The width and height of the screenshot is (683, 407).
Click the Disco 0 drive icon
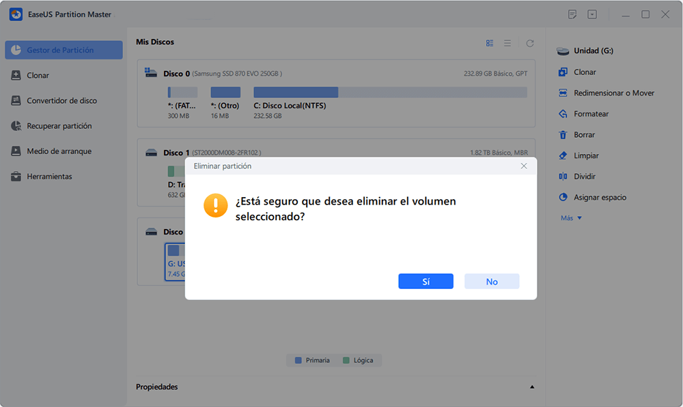coord(151,73)
